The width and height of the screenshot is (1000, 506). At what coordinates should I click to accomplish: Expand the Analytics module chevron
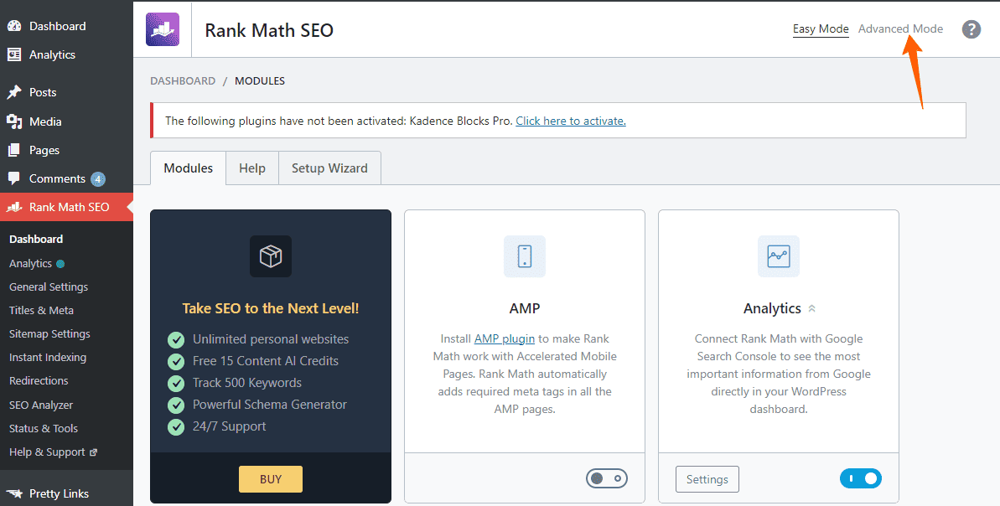click(812, 308)
